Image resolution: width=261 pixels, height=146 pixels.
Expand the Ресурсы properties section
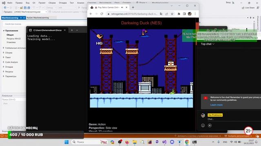[4, 71]
